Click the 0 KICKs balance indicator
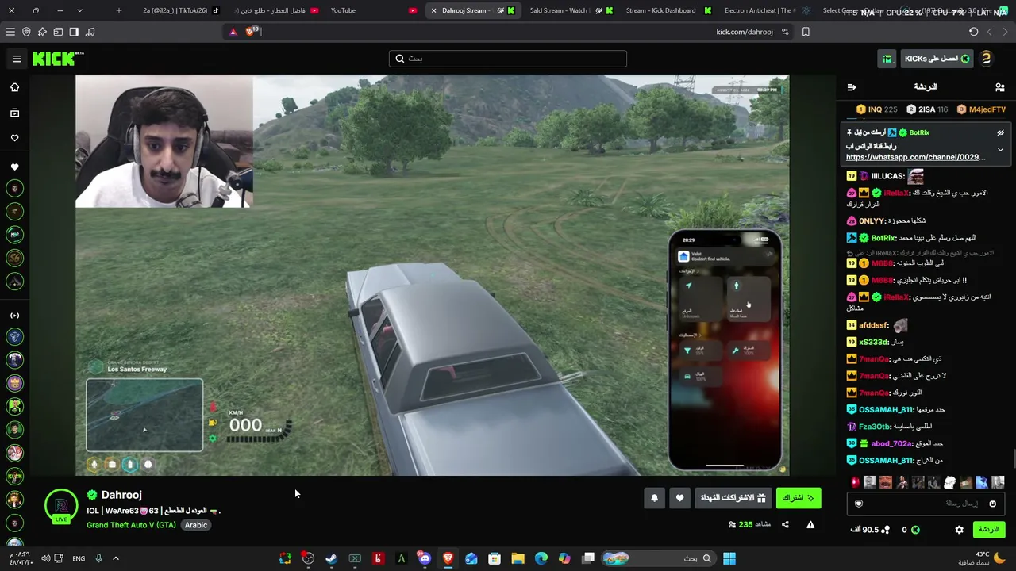Screen dimensions: 1016x571 [x=910, y=530]
